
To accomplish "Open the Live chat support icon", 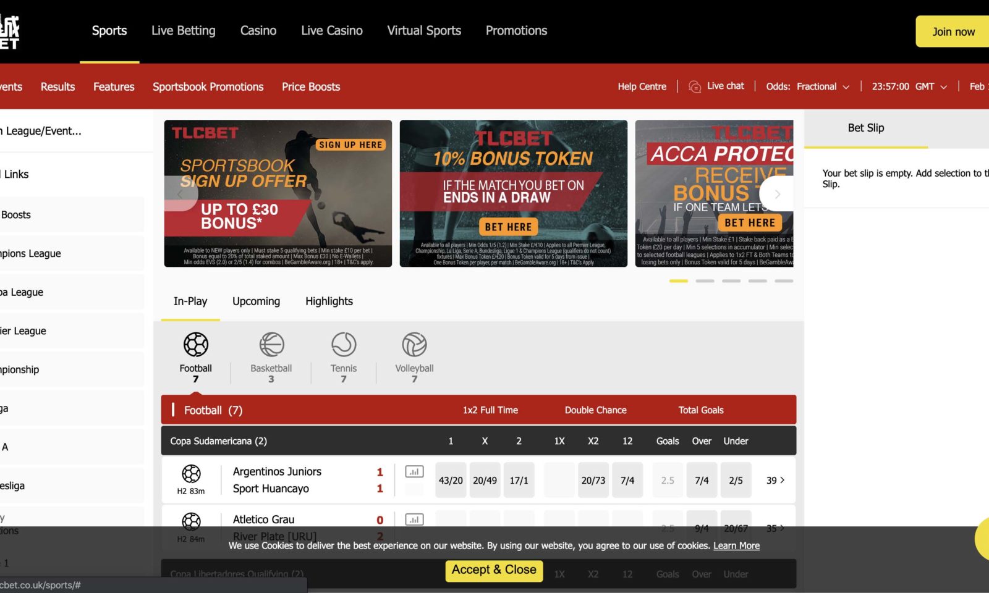I will (x=695, y=86).
